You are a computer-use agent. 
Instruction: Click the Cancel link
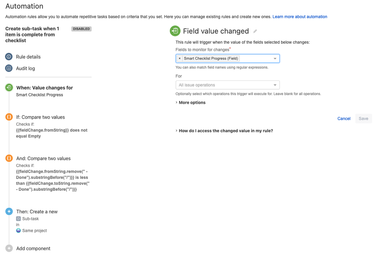click(344, 119)
